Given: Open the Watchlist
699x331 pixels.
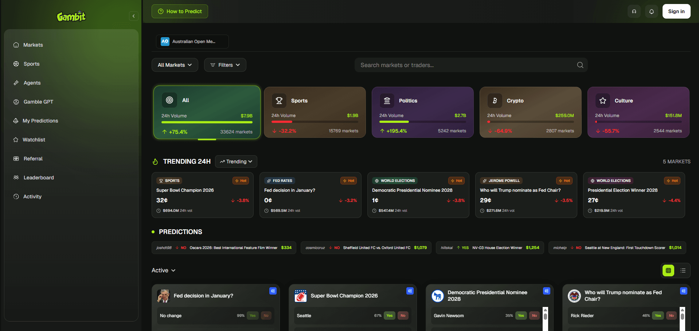Looking at the screenshot, I should tap(34, 140).
